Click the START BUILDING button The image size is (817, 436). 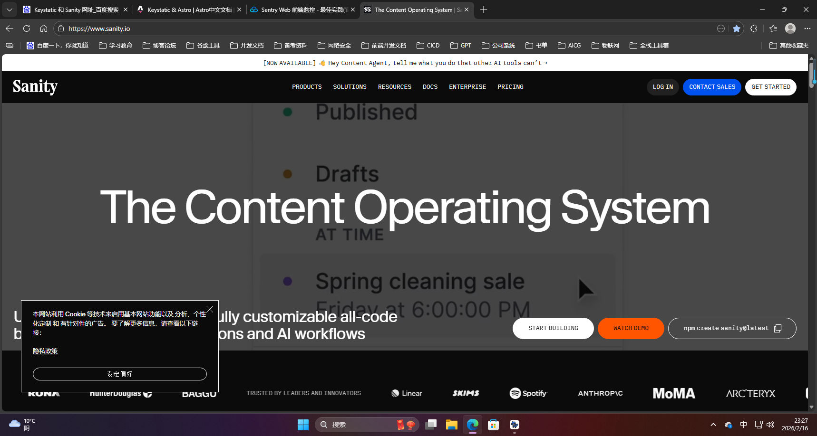(553, 328)
